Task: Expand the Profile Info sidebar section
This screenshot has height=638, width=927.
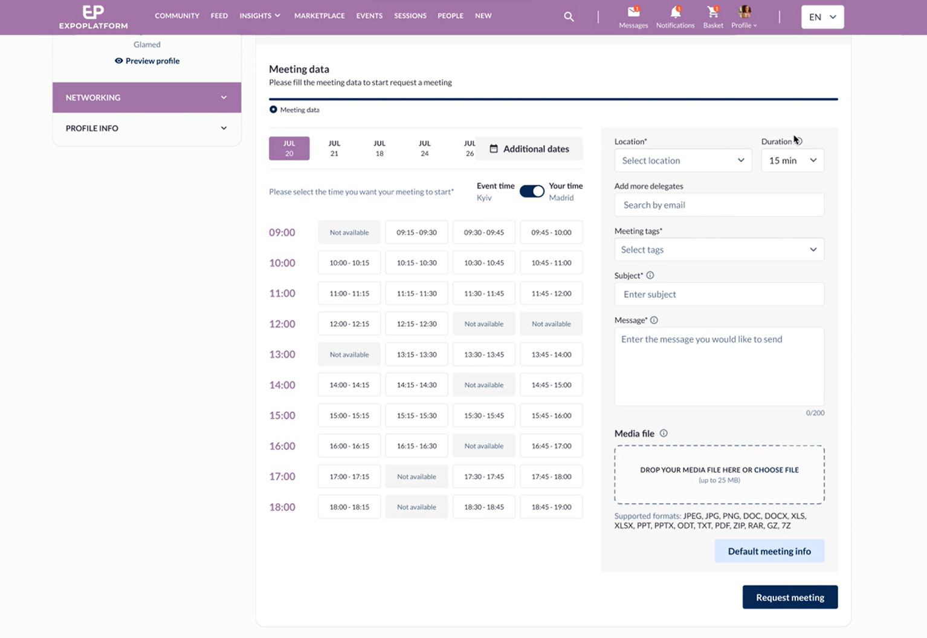Action: [147, 128]
